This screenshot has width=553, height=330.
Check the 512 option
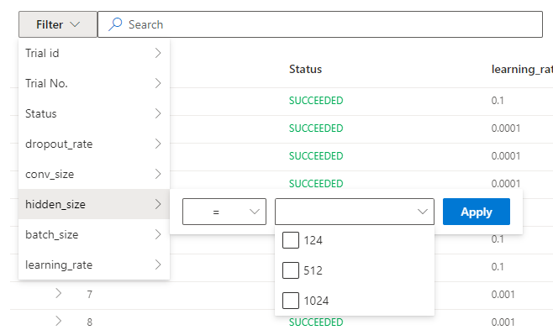coord(291,270)
